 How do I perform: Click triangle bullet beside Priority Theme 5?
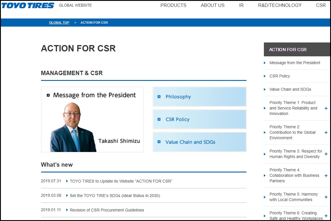pos(265,197)
